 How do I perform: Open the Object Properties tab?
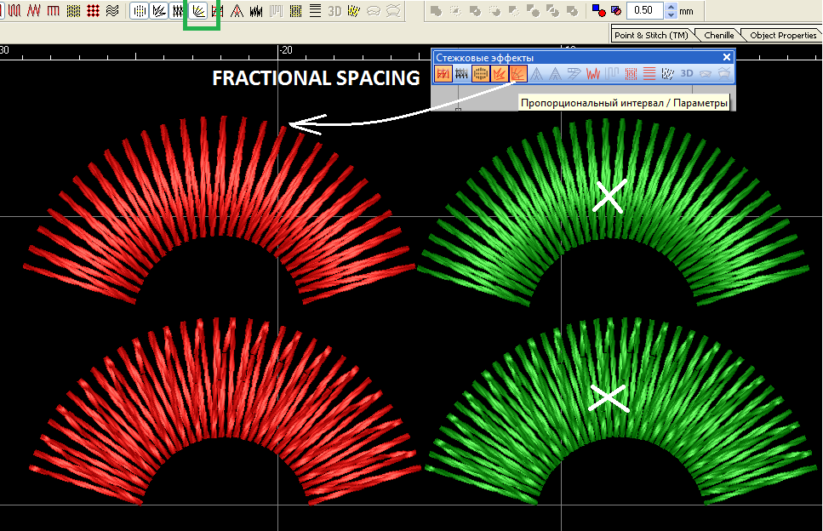[784, 36]
